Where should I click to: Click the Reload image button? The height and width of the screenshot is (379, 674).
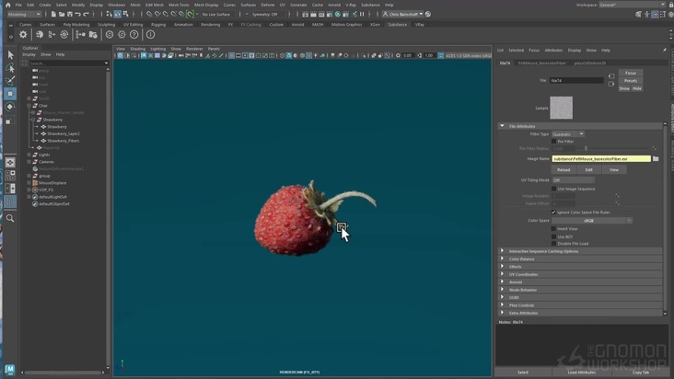564,170
